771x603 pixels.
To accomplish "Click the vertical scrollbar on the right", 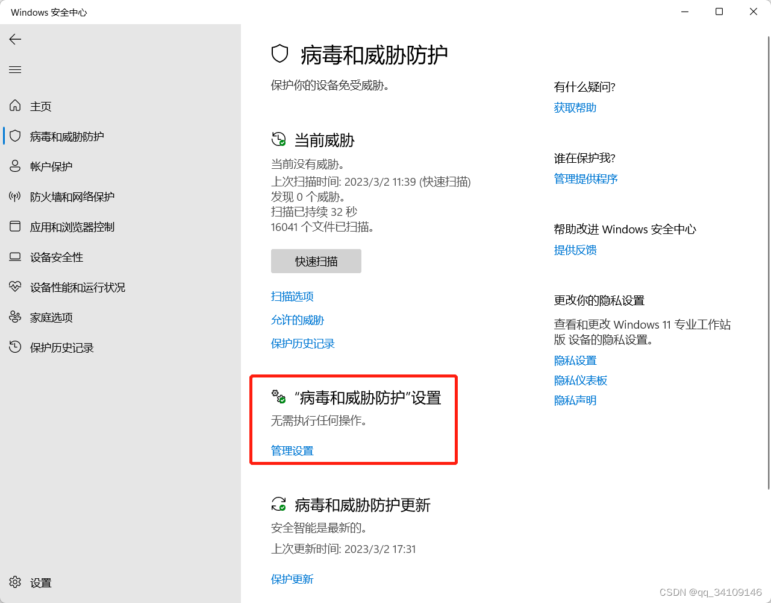I will click(768, 262).
